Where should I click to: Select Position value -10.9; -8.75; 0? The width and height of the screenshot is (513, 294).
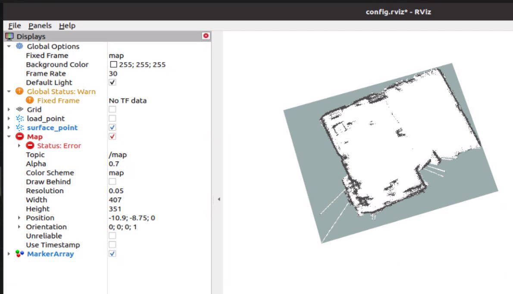pos(132,218)
